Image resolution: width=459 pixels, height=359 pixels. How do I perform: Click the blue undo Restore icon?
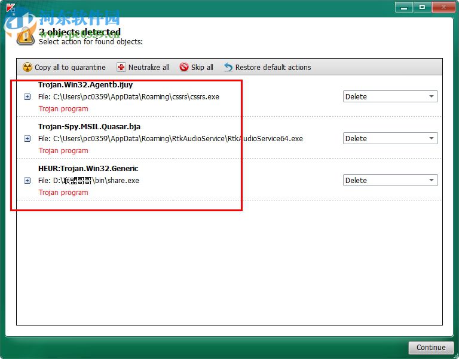[x=228, y=67]
